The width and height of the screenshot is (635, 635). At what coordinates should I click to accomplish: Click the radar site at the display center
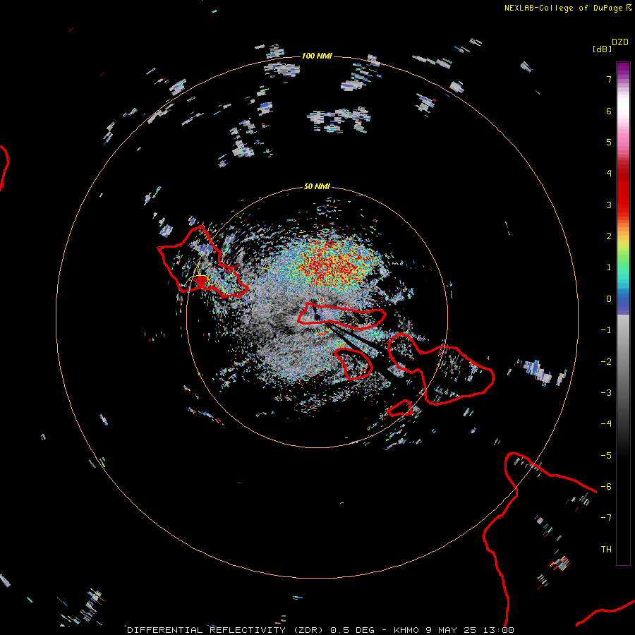tap(317, 317)
